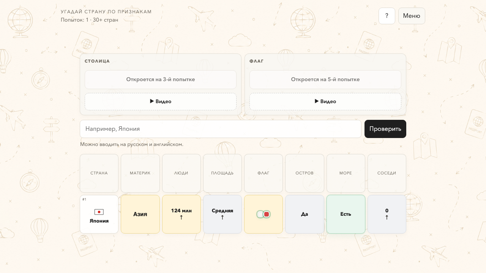The height and width of the screenshot is (273, 486).
Task: Select the Площадь column header
Action: point(222,173)
